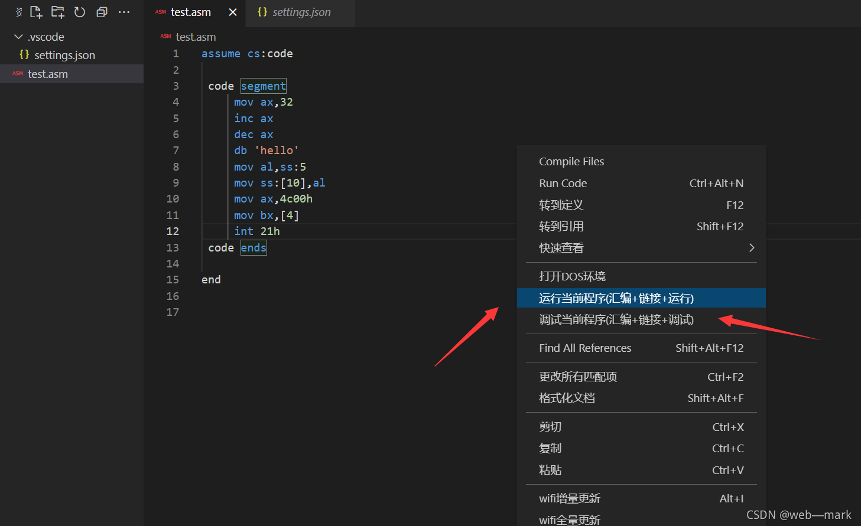Click 'mov bx,[4]' on line 11
This screenshot has width=861, height=526.
(x=267, y=215)
